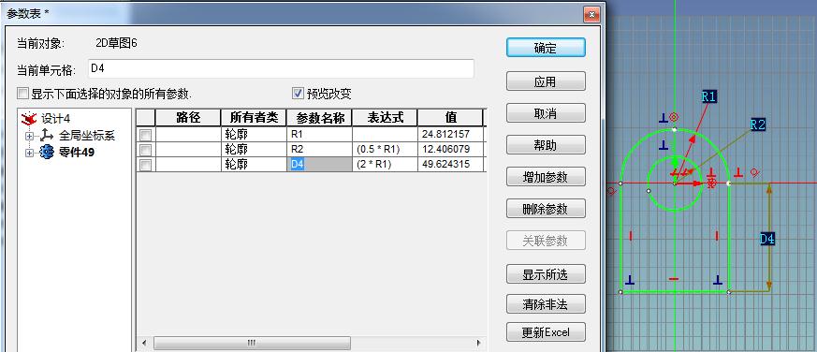Viewport: 817px width, 352px height.
Task: Click the 清除非法 button
Action: (546, 304)
